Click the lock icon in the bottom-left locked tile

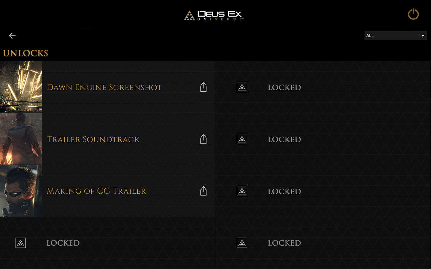click(20, 243)
